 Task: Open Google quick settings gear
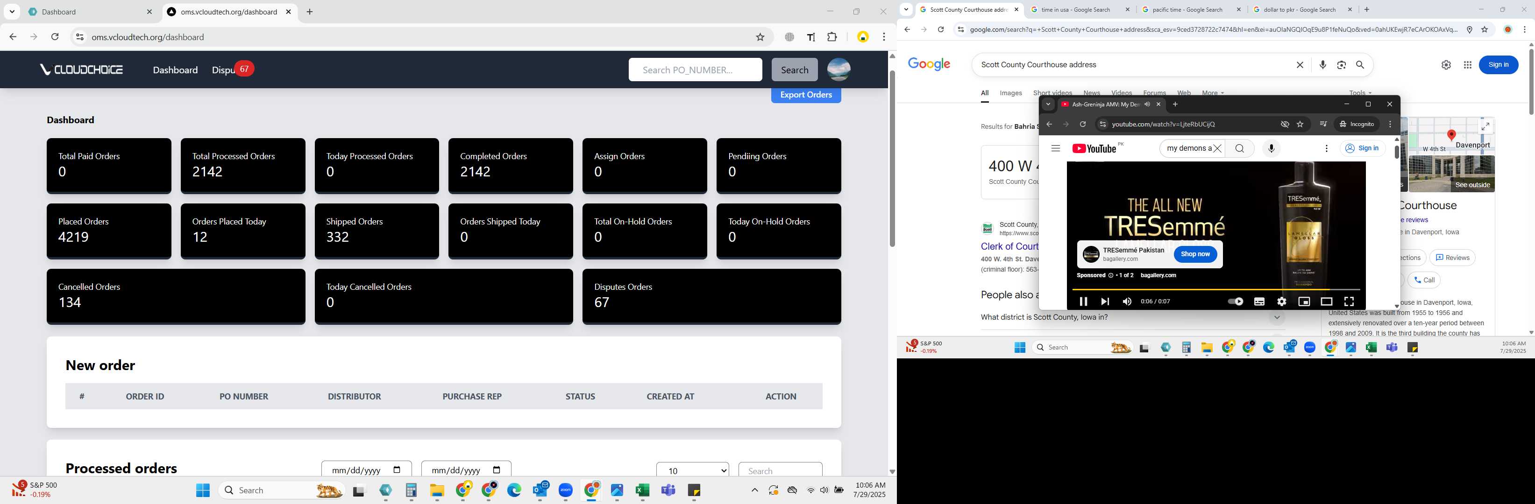[1446, 65]
